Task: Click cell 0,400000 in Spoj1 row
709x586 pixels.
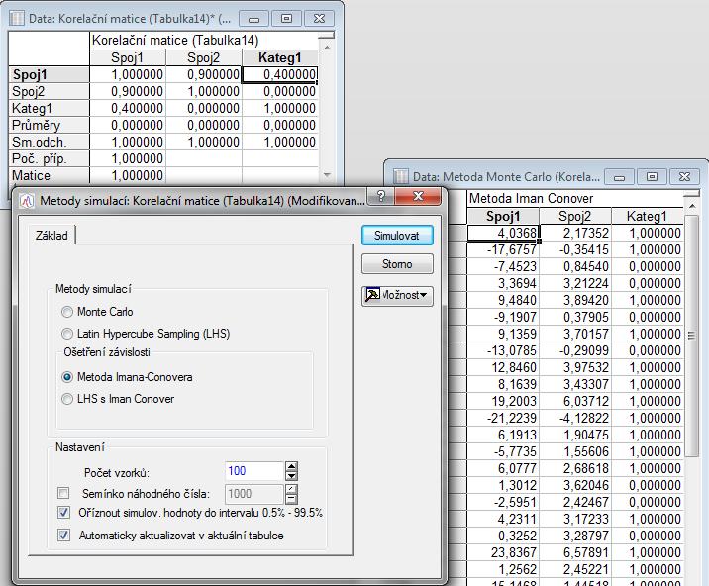Action: point(280,74)
